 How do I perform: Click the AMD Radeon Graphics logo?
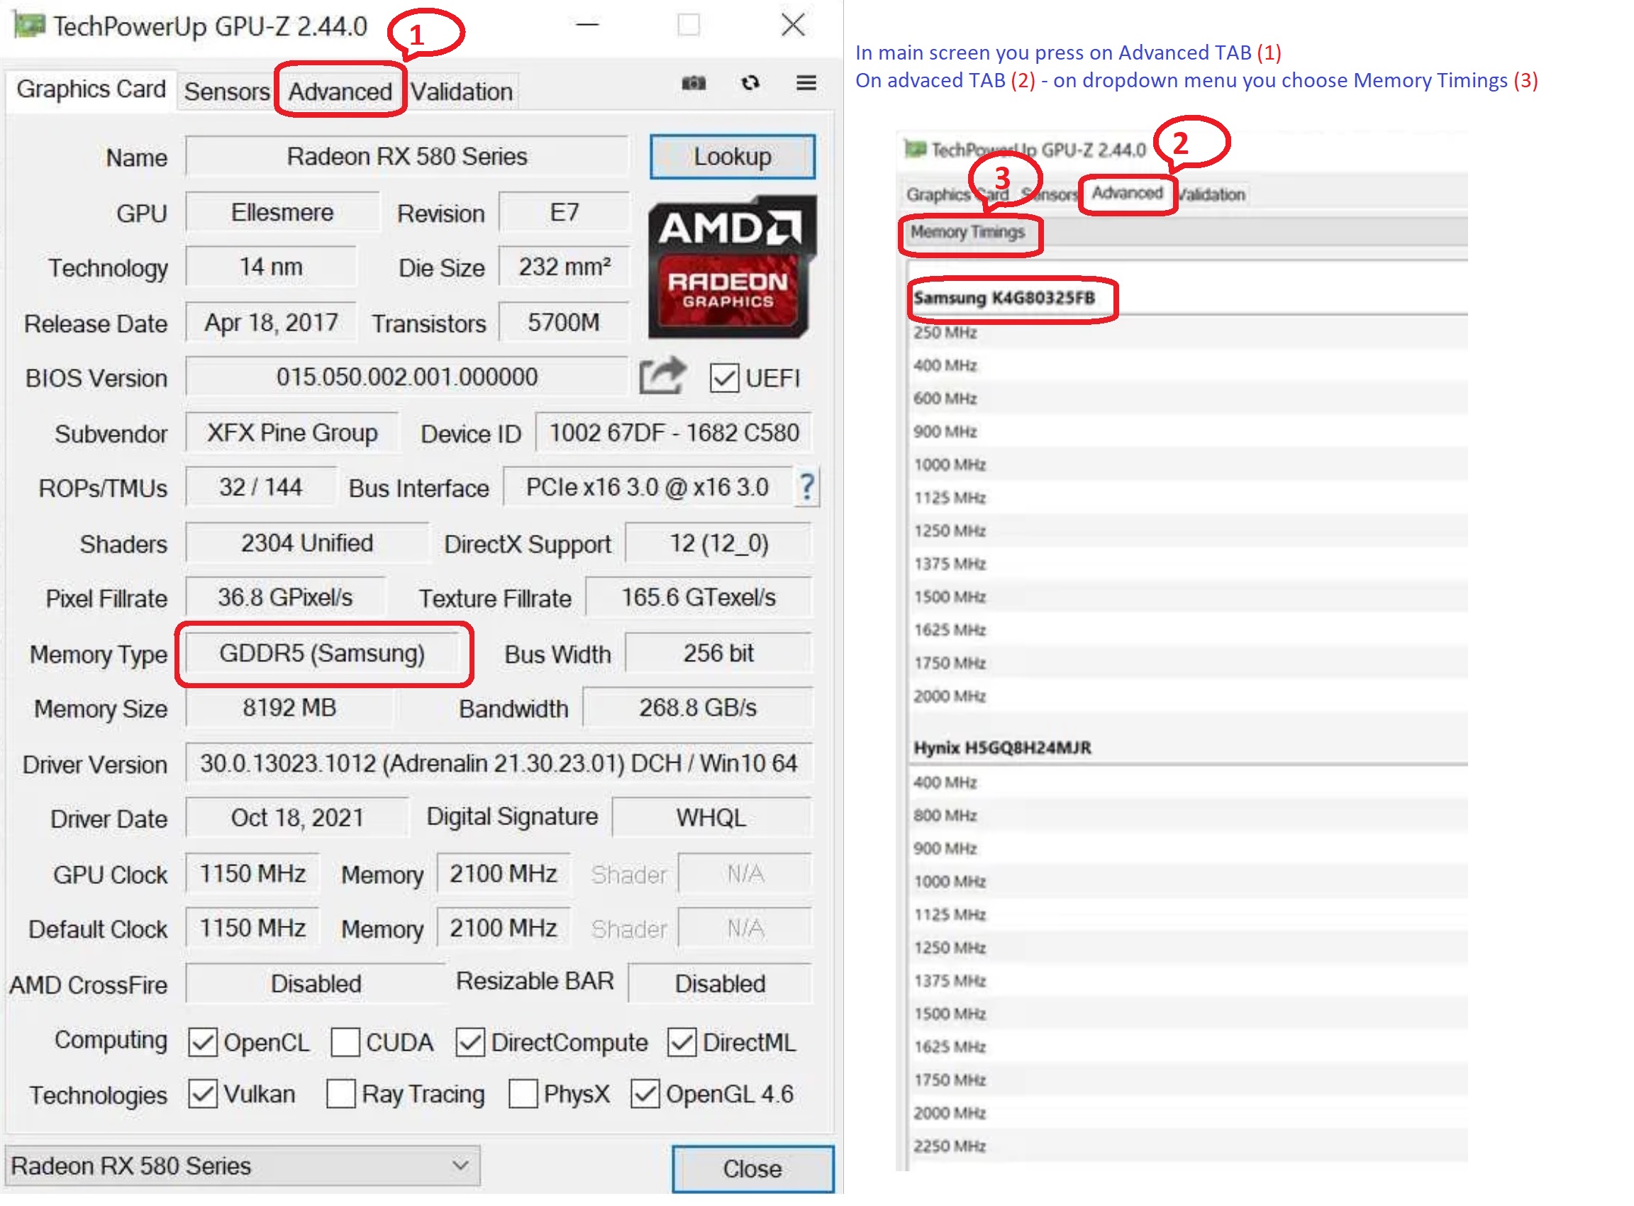coord(733,268)
